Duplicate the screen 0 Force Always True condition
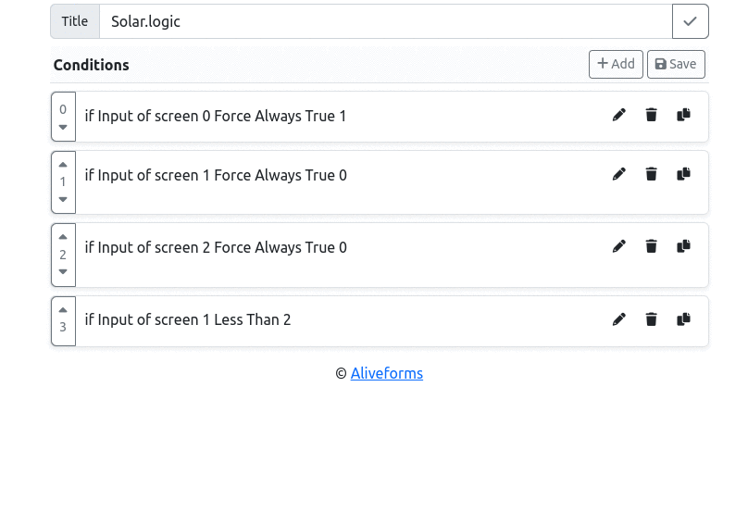This screenshot has width=748, height=524. click(683, 115)
